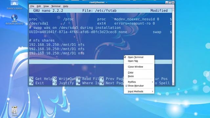Expand the Input Methods submenu

(139, 91)
